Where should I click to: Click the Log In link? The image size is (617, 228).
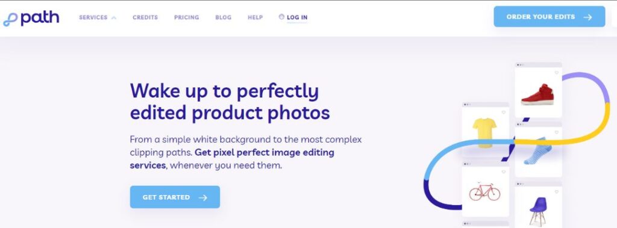(x=297, y=17)
